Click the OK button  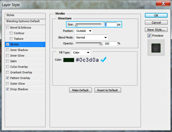pyautogui.click(x=156, y=15)
